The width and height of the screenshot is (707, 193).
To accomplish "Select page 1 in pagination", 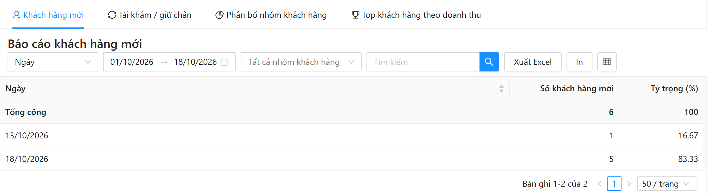I will [614, 184].
